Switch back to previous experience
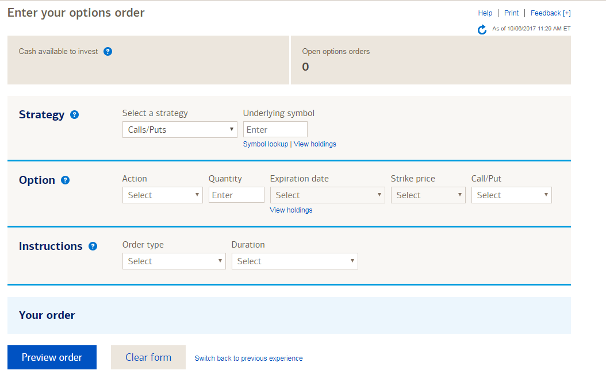 point(248,358)
